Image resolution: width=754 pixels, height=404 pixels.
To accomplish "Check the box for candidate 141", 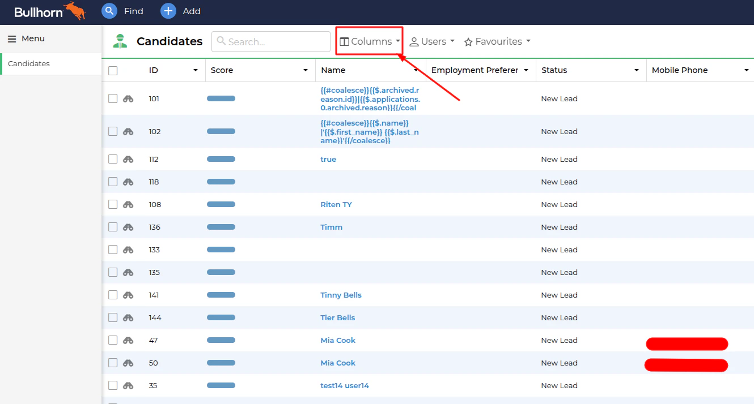I will pos(113,295).
